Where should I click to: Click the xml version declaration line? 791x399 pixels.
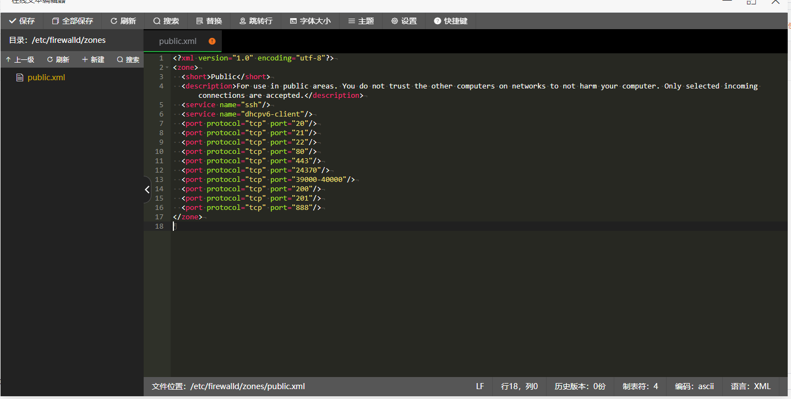point(253,58)
